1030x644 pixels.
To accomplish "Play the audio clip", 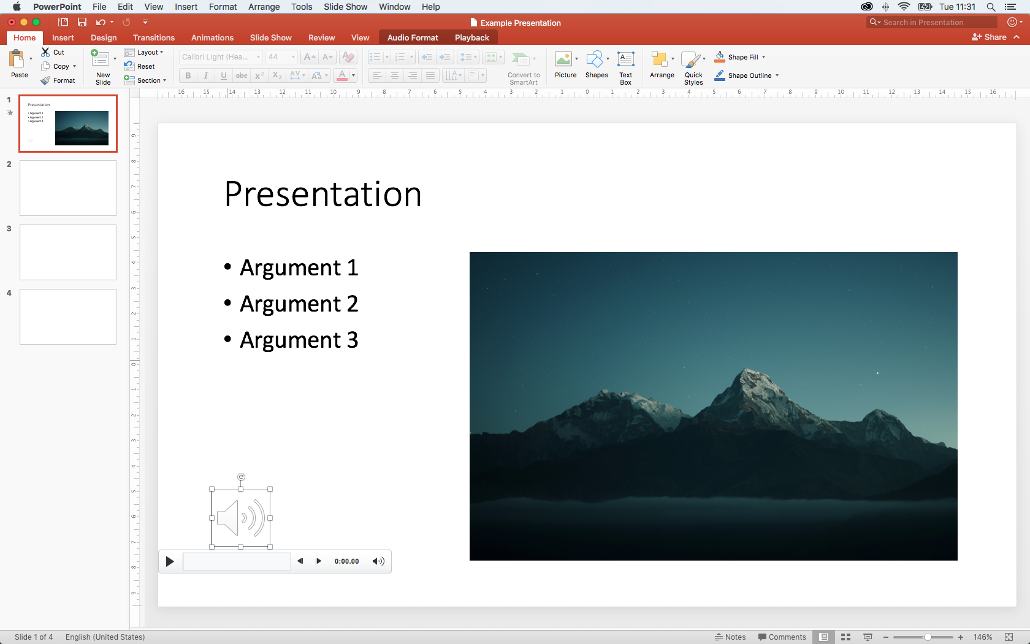I will point(170,561).
